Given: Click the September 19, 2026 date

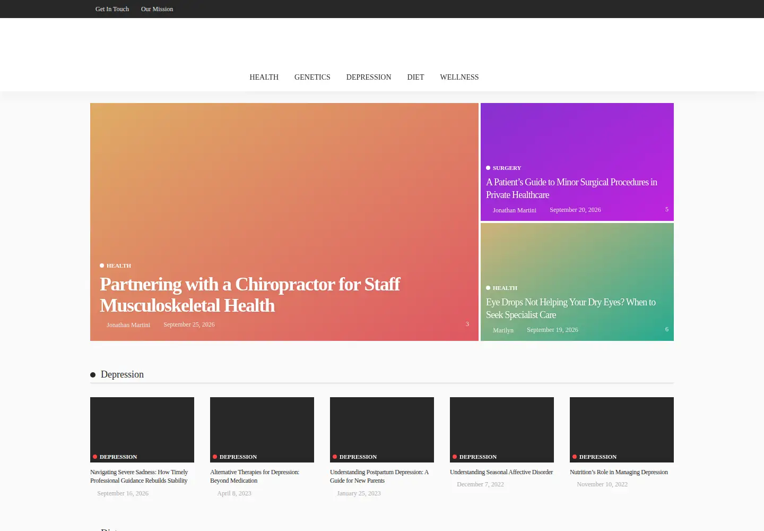Looking at the screenshot, I should coord(552,330).
